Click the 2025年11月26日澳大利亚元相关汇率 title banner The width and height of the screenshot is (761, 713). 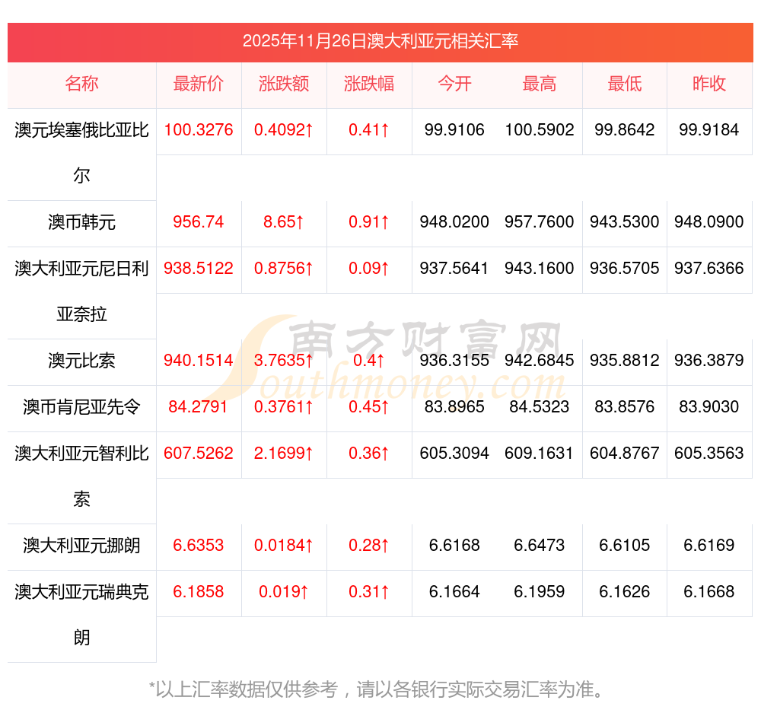click(380, 41)
